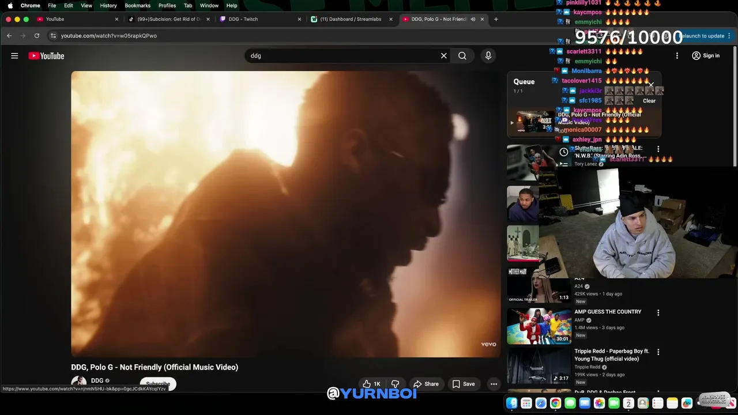The width and height of the screenshot is (738, 415).
Task: Click the YouTube logo home link
Action: [46, 56]
